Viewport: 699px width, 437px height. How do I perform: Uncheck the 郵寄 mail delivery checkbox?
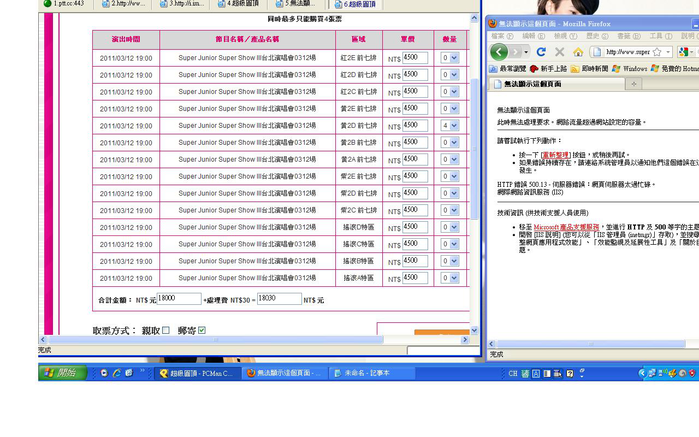(x=202, y=330)
